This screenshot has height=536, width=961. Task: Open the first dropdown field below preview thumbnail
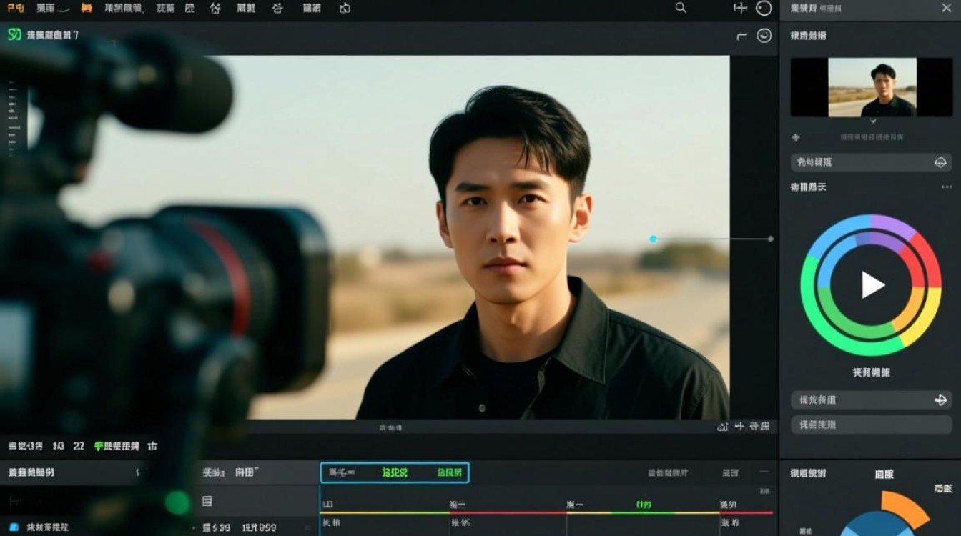coord(871,162)
